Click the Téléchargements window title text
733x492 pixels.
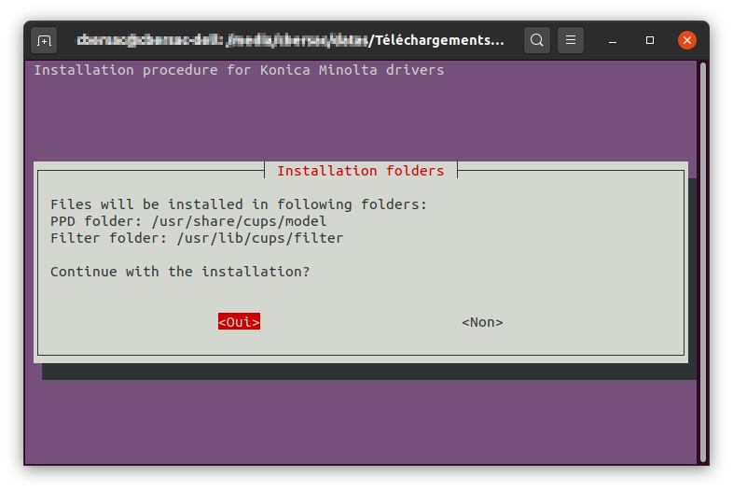coord(438,40)
